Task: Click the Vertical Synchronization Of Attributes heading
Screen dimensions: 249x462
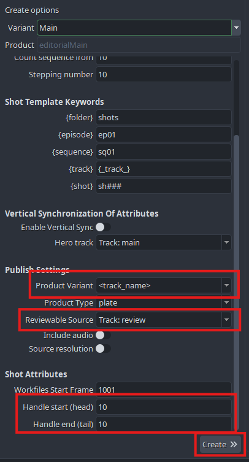Action: [82, 214]
